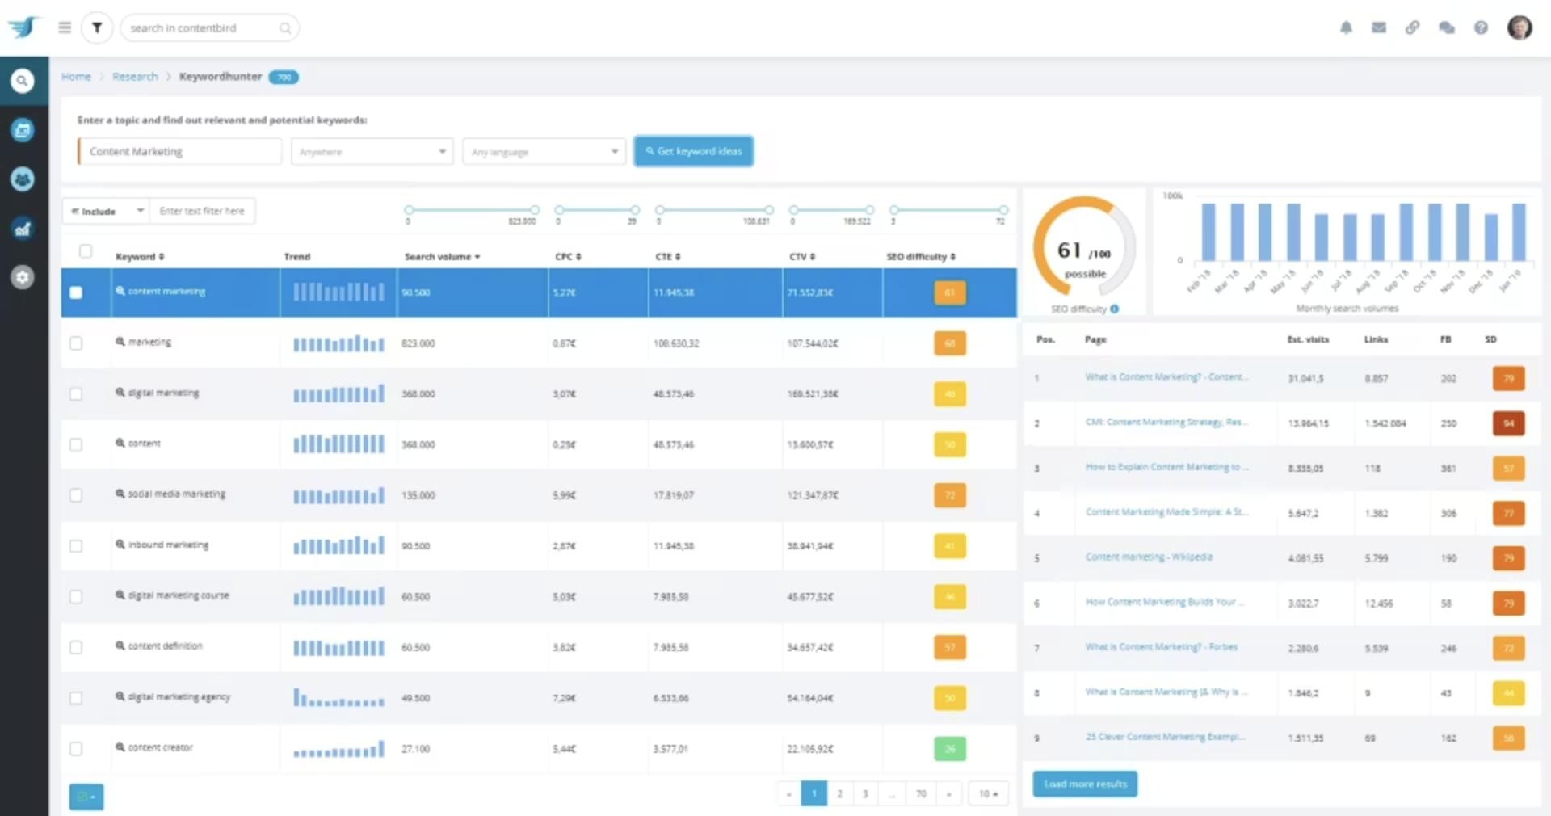Click the filter funnel icon

pos(97,27)
